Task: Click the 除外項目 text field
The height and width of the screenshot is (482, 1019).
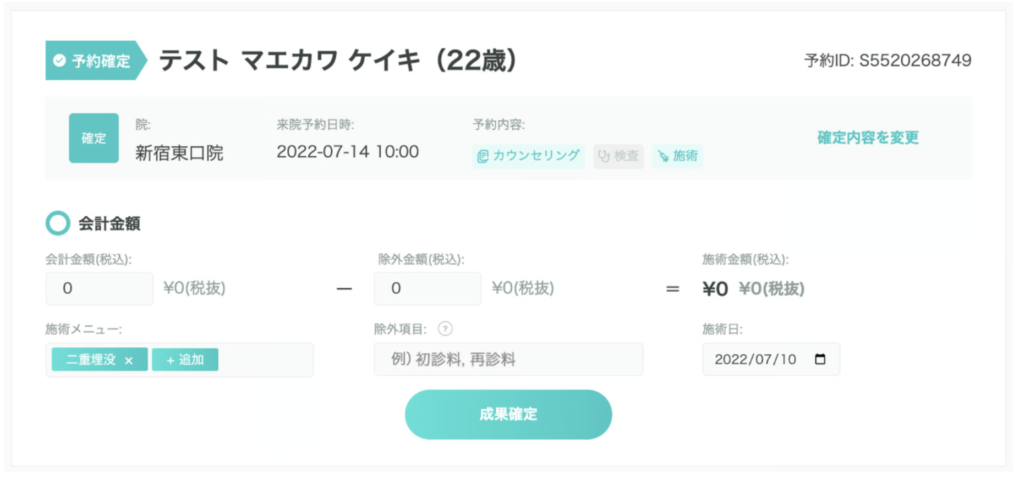Action: [508, 359]
